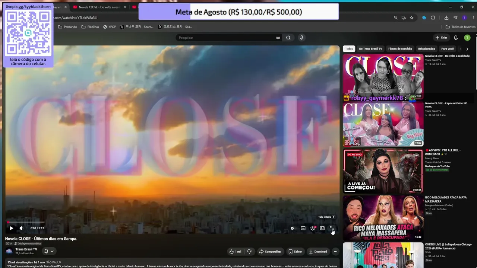The height and width of the screenshot is (268, 477).
Task: Open the blue extension icon in toolbar
Action: [x=424, y=17]
